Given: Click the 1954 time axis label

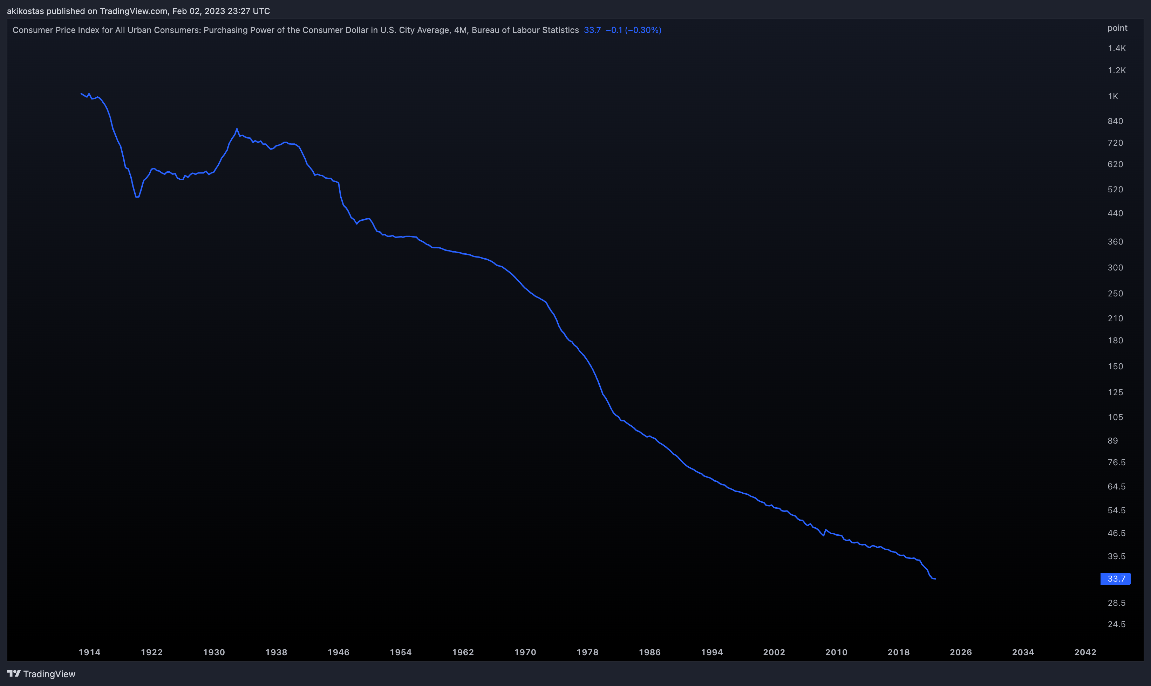Looking at the screenshot, I should point(401,652).
